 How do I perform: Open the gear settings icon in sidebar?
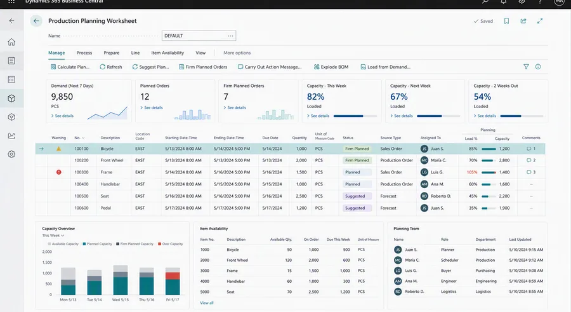coord(11,154)
